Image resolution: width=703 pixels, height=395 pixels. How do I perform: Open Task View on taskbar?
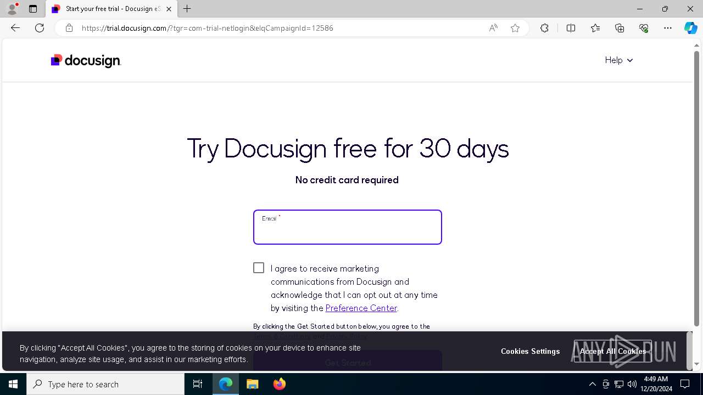198,384
